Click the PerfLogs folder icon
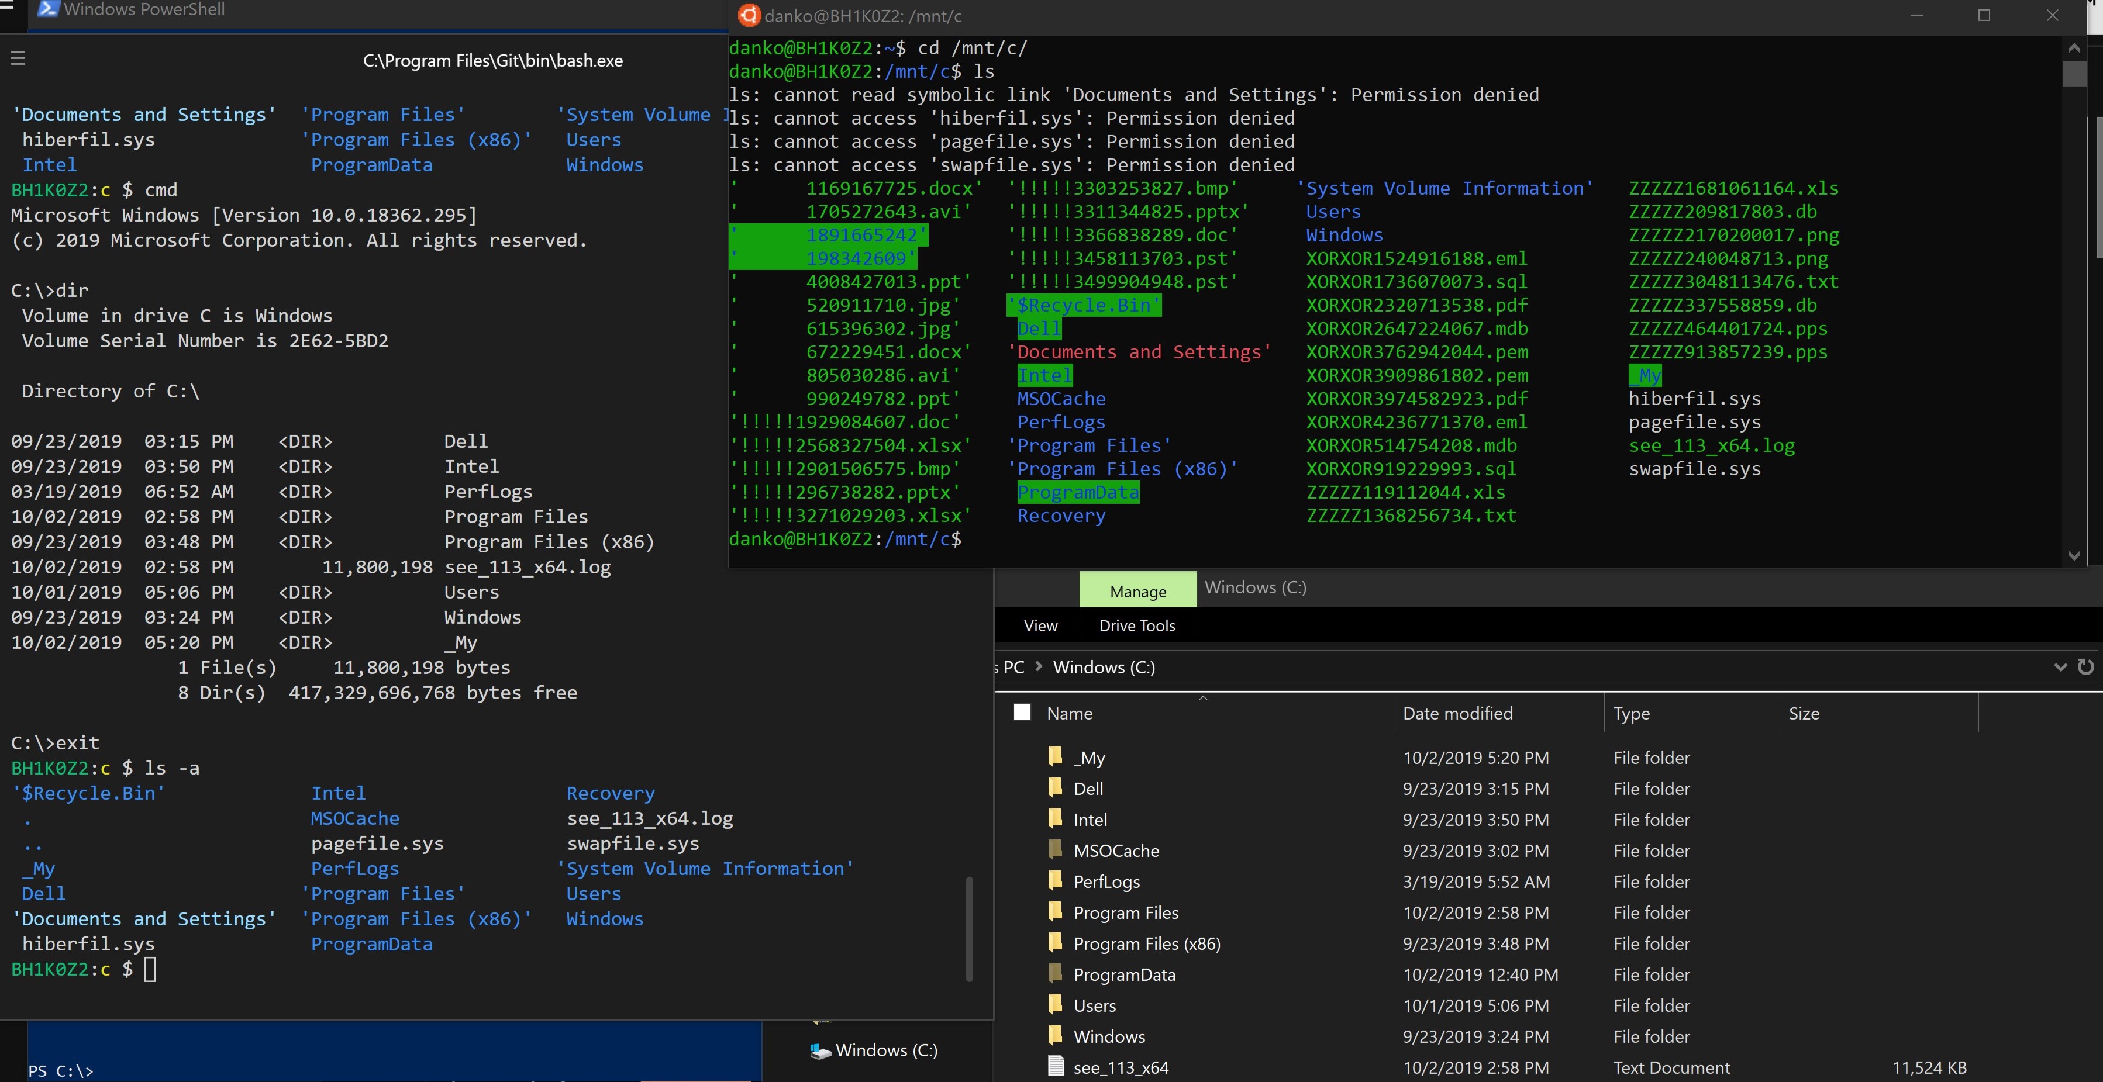 1056,880
